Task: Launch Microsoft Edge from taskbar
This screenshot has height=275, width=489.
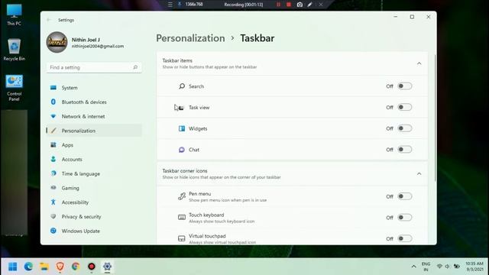Action: tap(28, 267)
